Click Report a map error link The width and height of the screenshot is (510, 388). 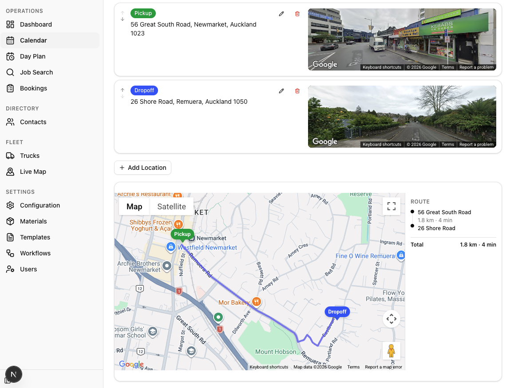pyautogui.click(x=383, y=367)
